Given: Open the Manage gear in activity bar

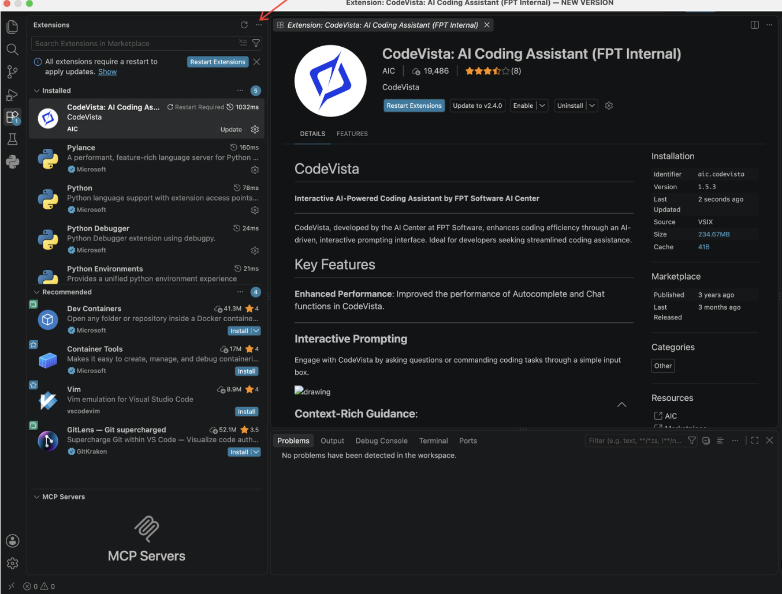Looking at the screenshot, I should coord(12,563).
